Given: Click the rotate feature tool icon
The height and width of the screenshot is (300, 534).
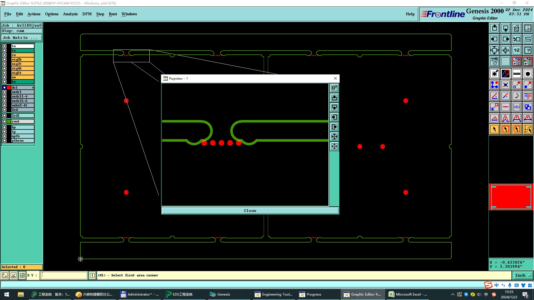Looking at the screenshot, I should pos(516,96).
